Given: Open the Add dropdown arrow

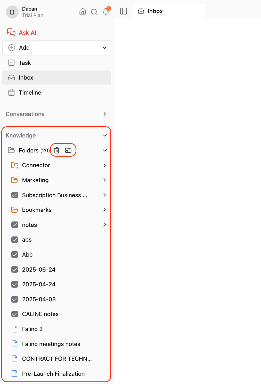Looking at the screenshot, I should click(104, 48).
